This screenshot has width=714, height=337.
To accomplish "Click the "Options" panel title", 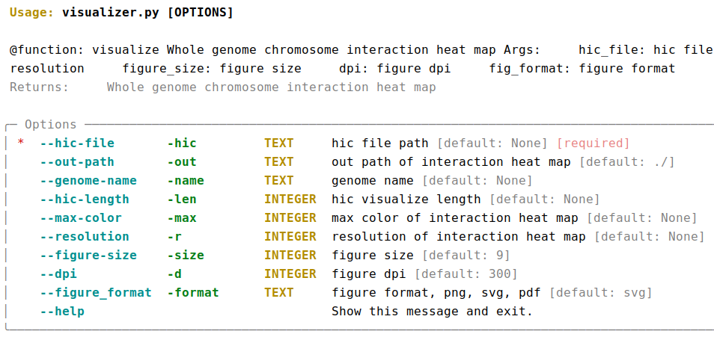I will pyautogui.click(x=51, y=124).
